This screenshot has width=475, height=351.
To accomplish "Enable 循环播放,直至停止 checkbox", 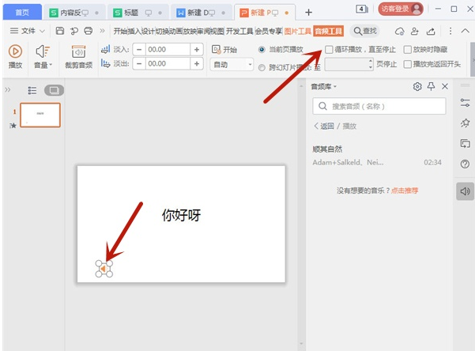I will click(x=329, y=49).
